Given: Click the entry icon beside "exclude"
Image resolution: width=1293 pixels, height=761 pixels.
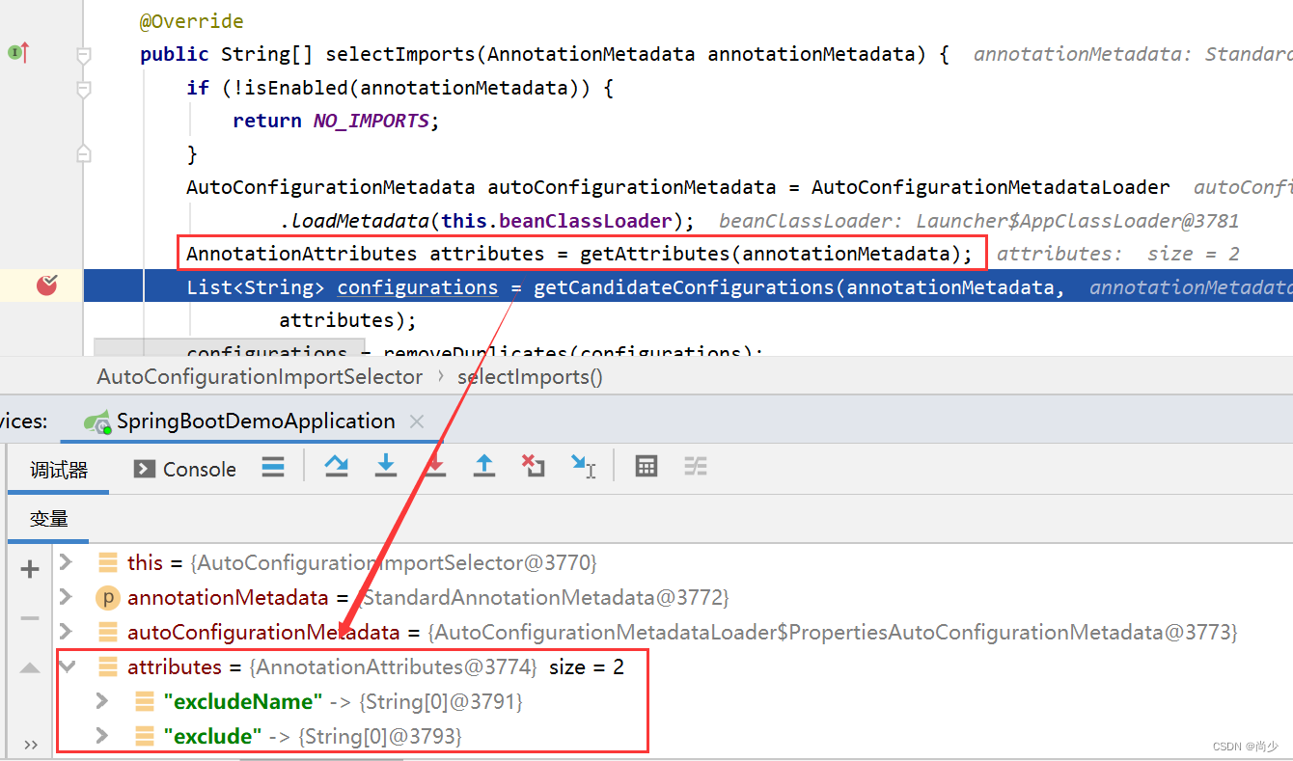Looking at the screenshot, I should tap(145, 736).
